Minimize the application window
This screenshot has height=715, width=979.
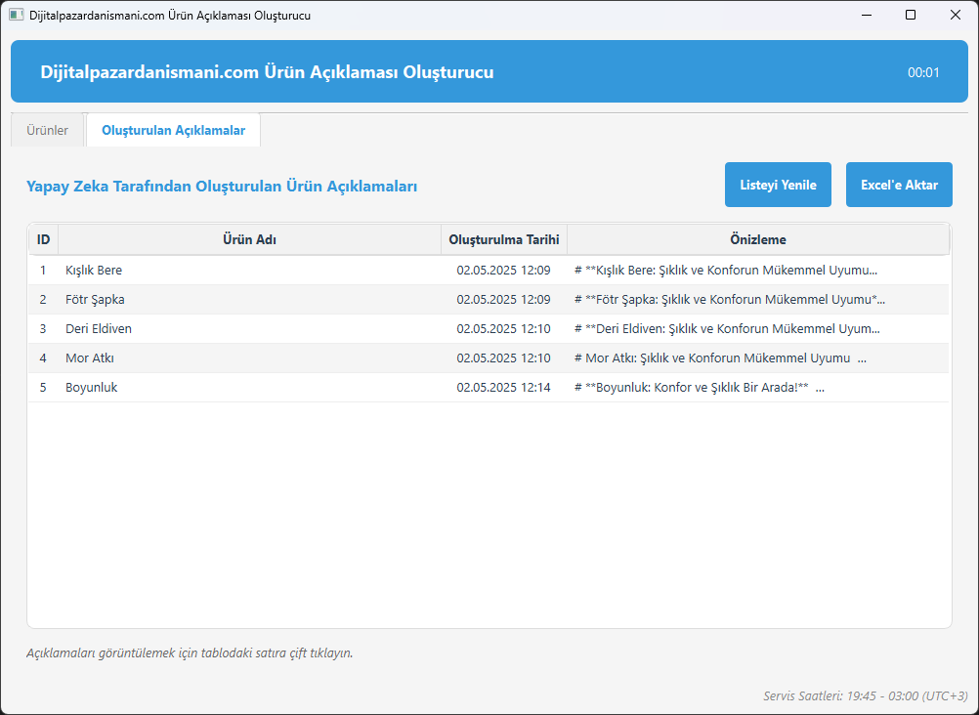pyautogui.click(x=866, y=15)
